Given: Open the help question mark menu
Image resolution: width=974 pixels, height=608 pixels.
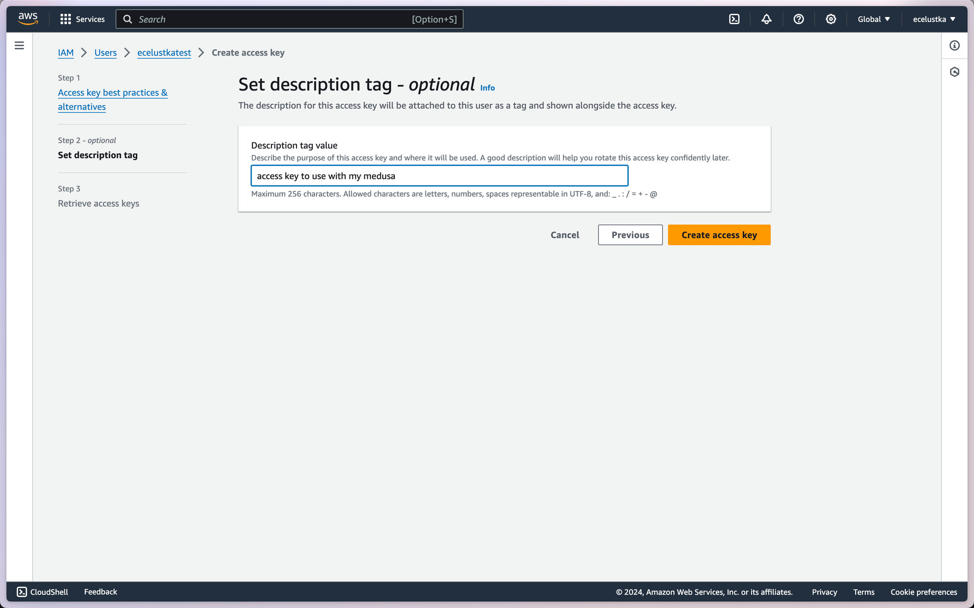Looking at the screenshot, I should point(798,19).
